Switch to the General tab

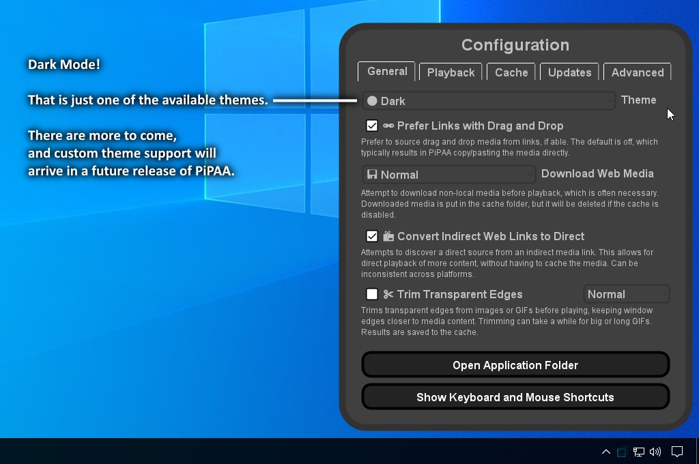tap(386, 72)
